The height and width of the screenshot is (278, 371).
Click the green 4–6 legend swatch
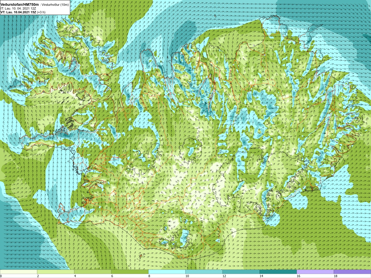pos(93,272)
